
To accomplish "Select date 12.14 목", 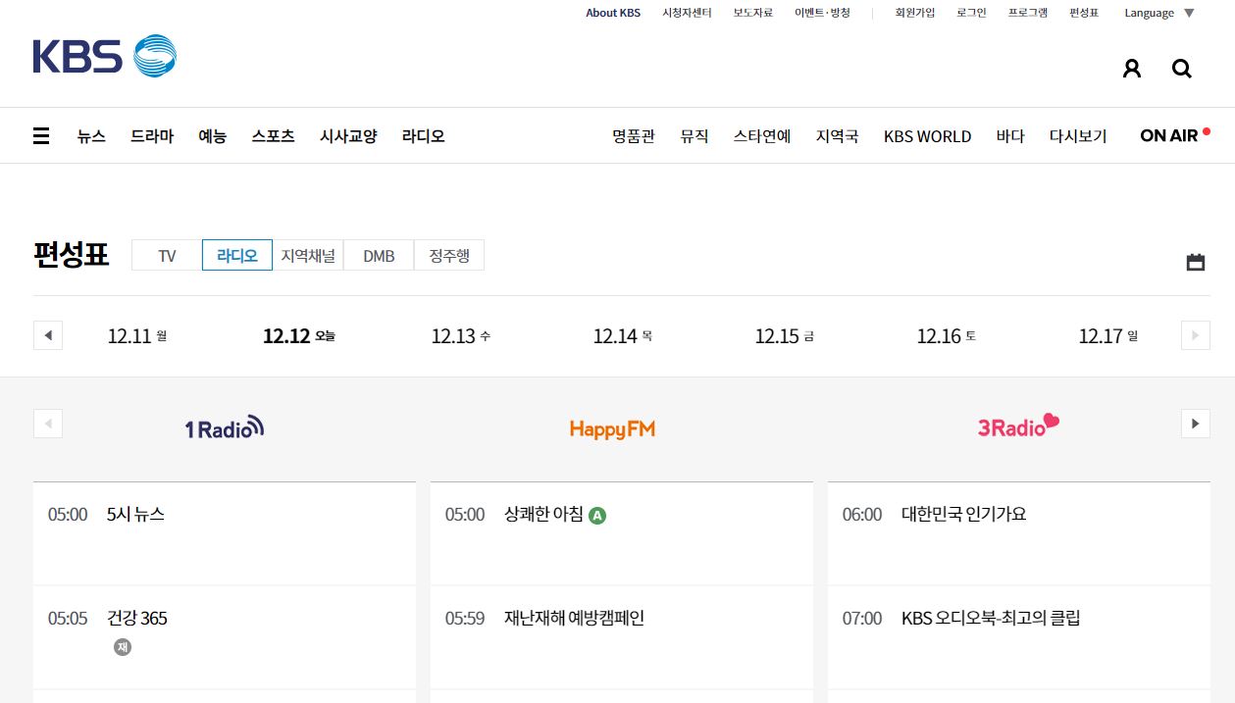I will pyautogui.click(x=623, y=336).
